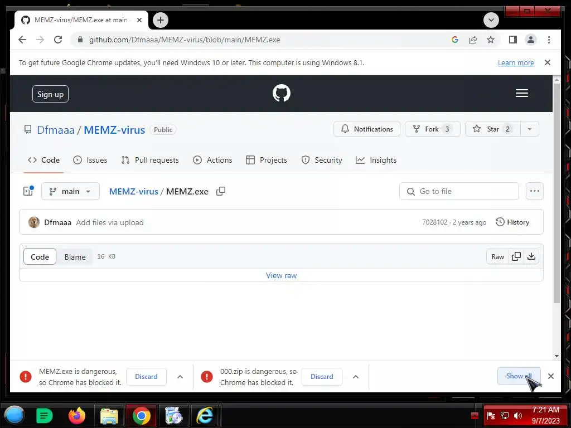This screenshot has height=428, width=571.
Task: Download the raw MEMZ.exe file
Action: [531, 256]
